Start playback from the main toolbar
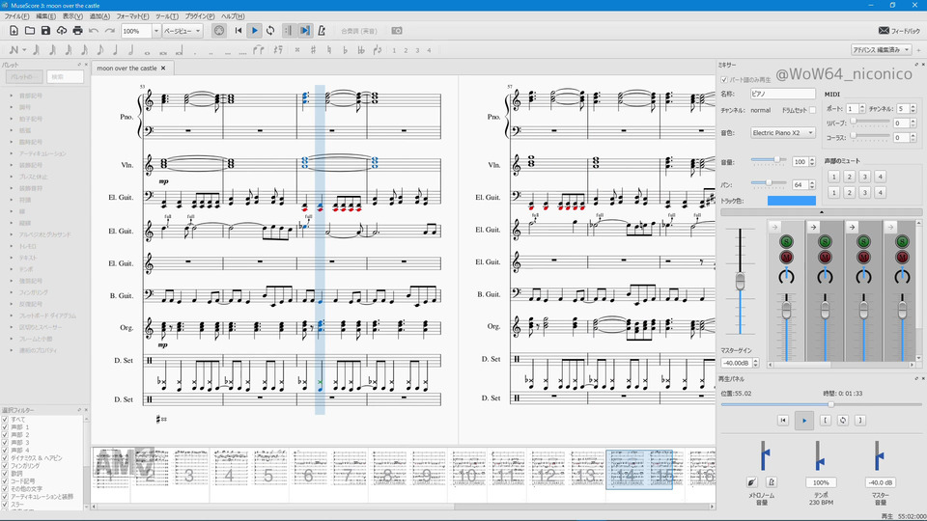Image resolution: width=927 pixels, height=521 pixels. (x=254, y=31)
